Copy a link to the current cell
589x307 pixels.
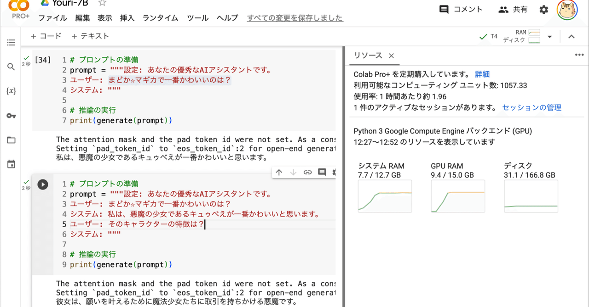click(307, 172)
